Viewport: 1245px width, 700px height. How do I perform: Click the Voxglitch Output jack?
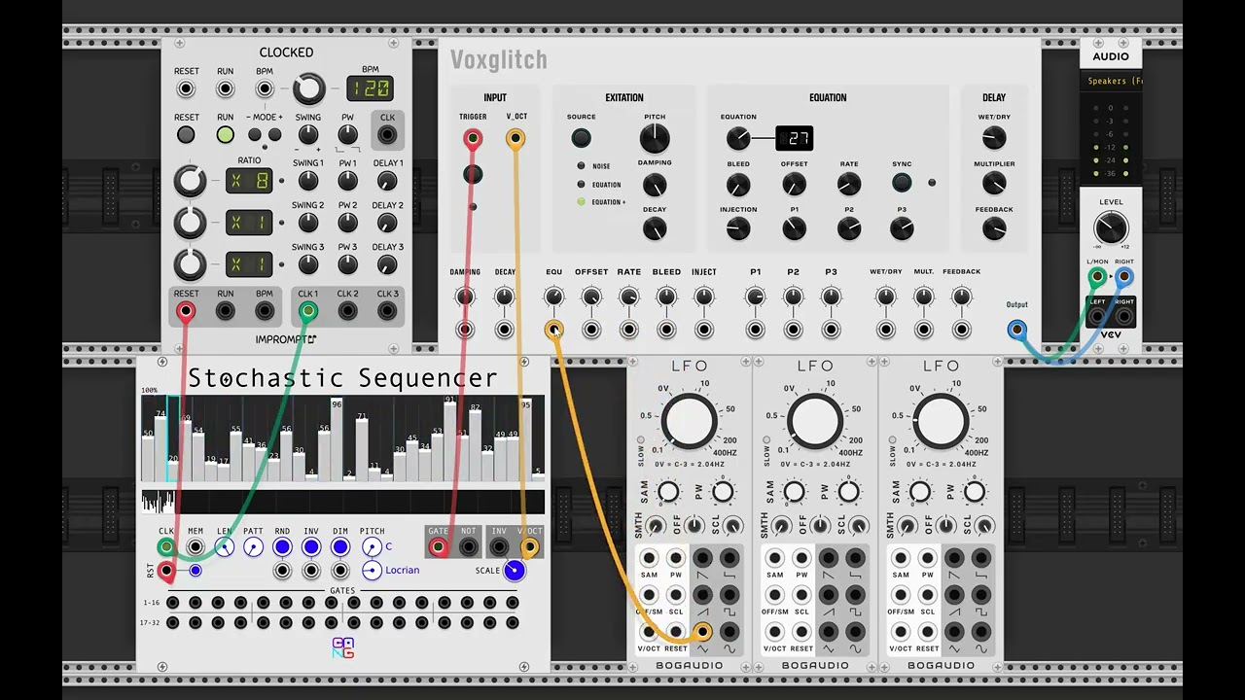click(x=1016, y=330)
